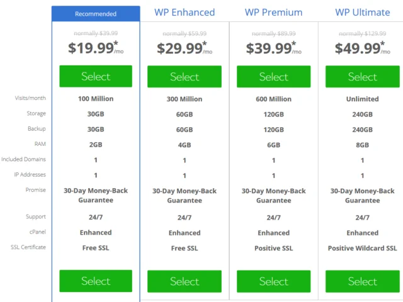Click Positive Wildcard SSL feature text
403x302 pixels.
coord(363,248)
